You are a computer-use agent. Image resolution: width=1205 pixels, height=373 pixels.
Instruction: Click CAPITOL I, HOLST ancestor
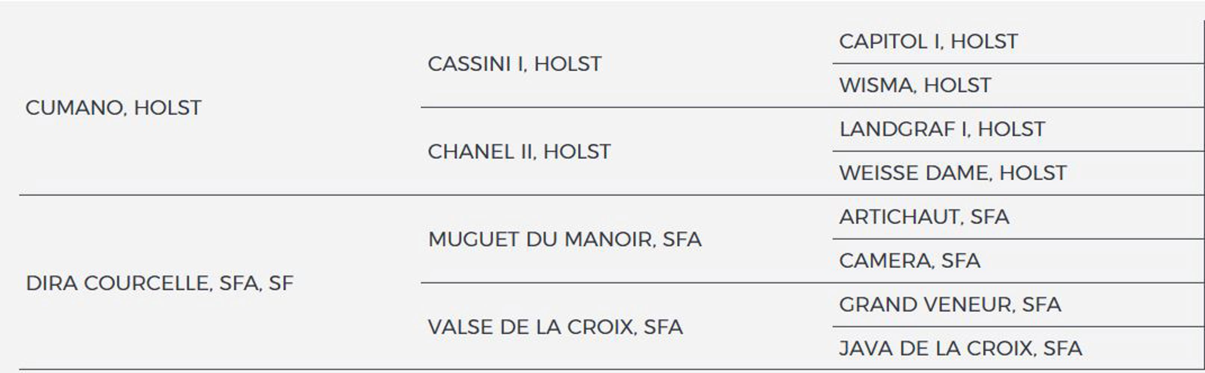click(x=929, y=41)
